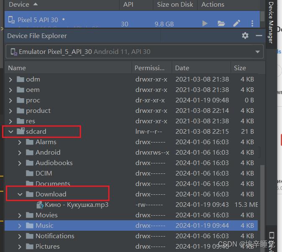
Task: Click the phone icon on right sidebar
Action: point(272,235)
